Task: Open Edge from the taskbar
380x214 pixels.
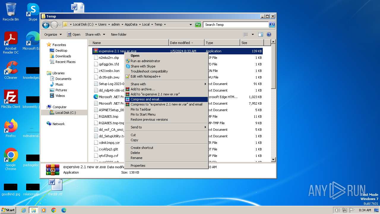Action: 64,210
